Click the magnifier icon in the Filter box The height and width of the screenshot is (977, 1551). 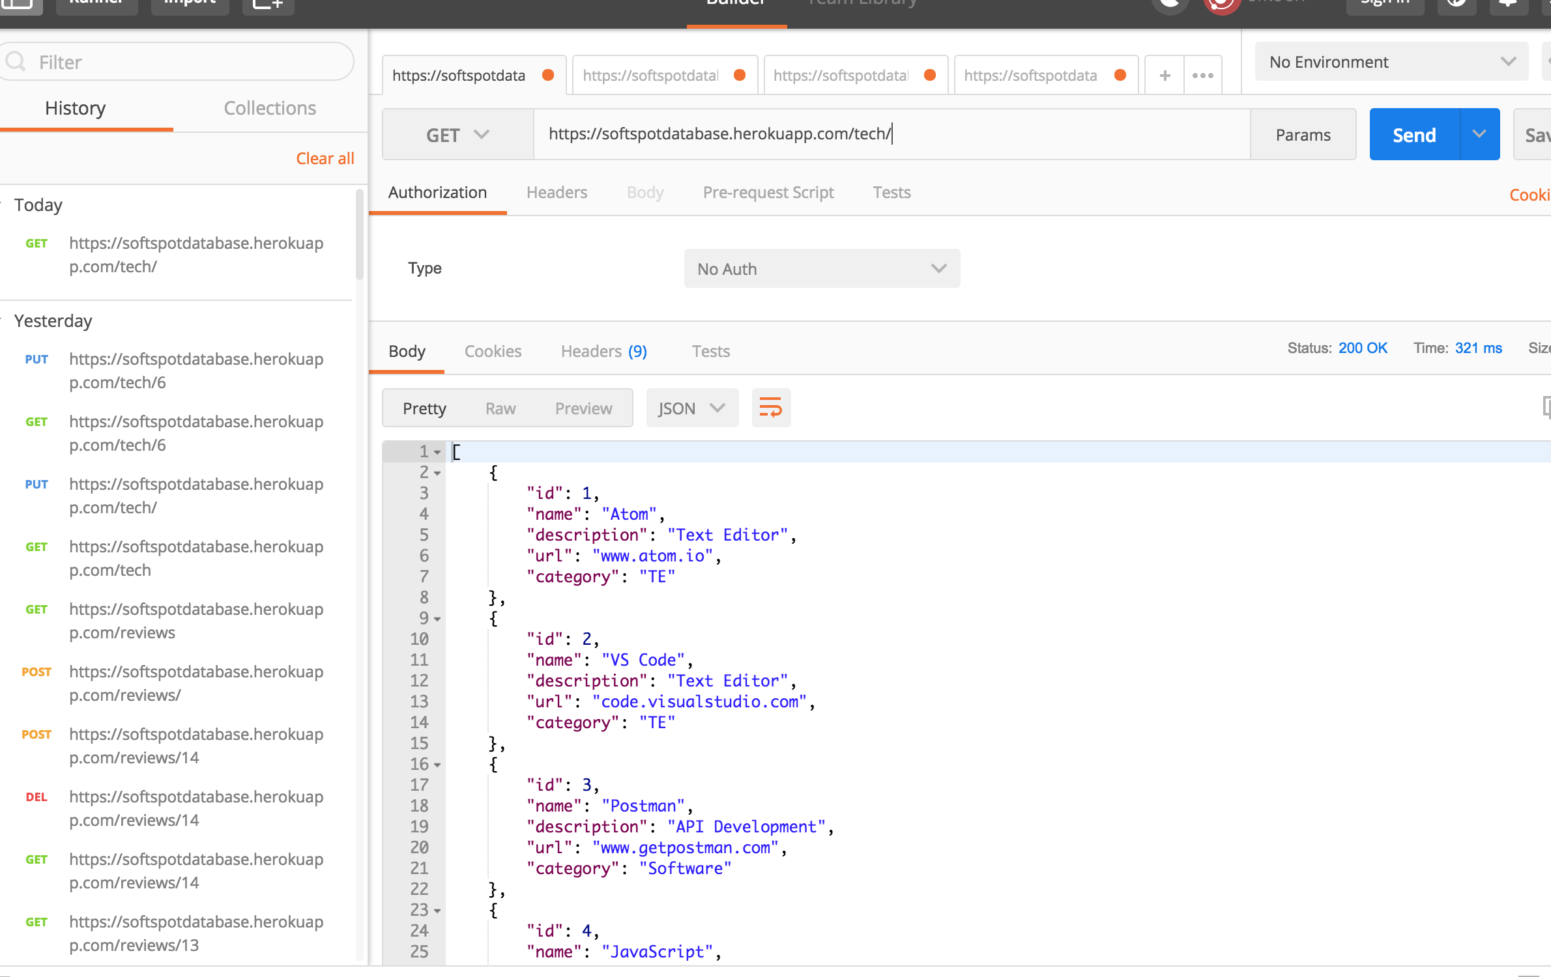pyautogui.click(x=16, y=62)
